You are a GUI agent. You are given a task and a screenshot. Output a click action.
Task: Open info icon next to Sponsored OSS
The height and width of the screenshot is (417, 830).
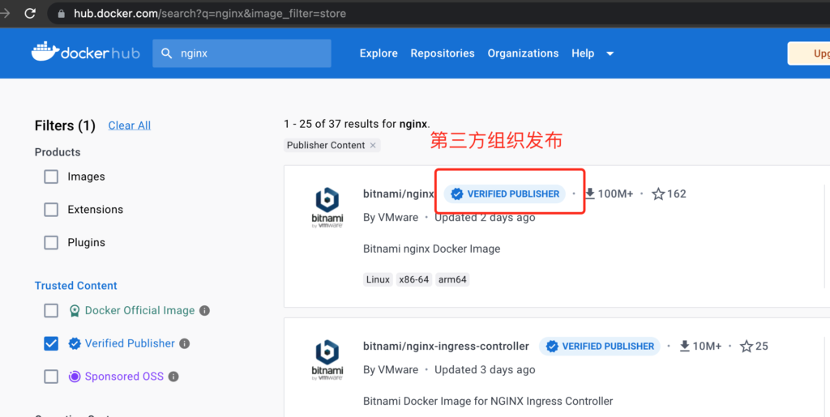[x=173, y=377]
